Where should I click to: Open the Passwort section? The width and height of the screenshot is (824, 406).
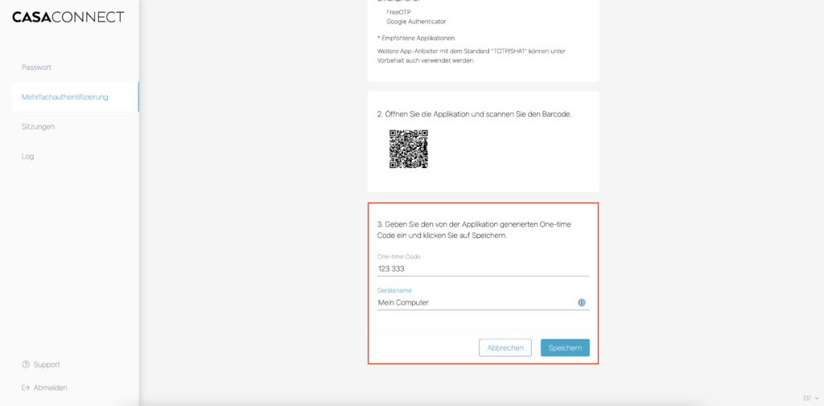(x=36, y=68)
